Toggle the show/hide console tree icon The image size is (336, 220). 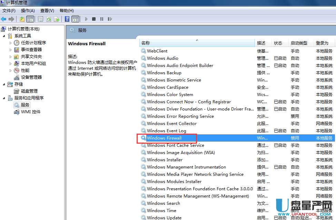pos(30,19)
